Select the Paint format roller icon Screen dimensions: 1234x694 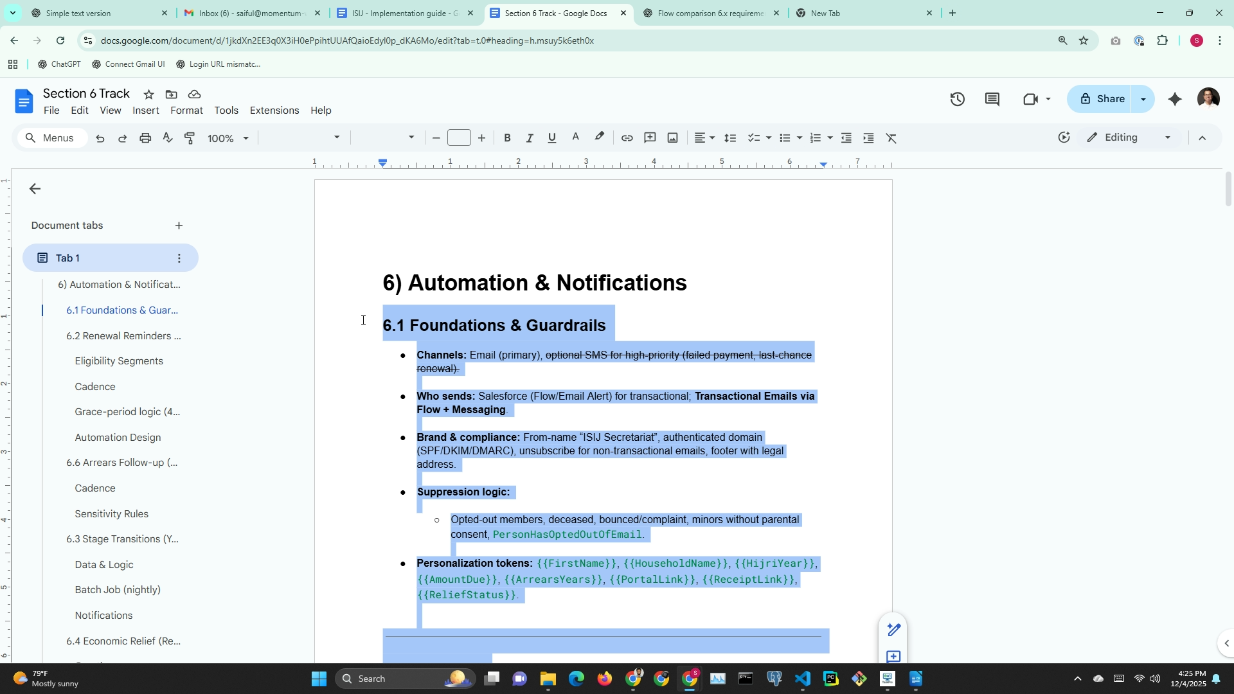[190, 138]
